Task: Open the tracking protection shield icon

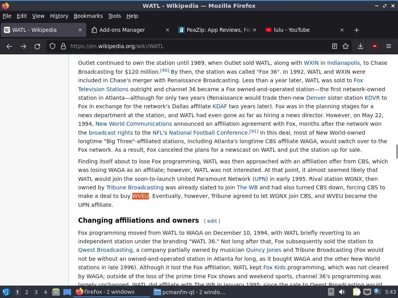Action: click(52, 46)
